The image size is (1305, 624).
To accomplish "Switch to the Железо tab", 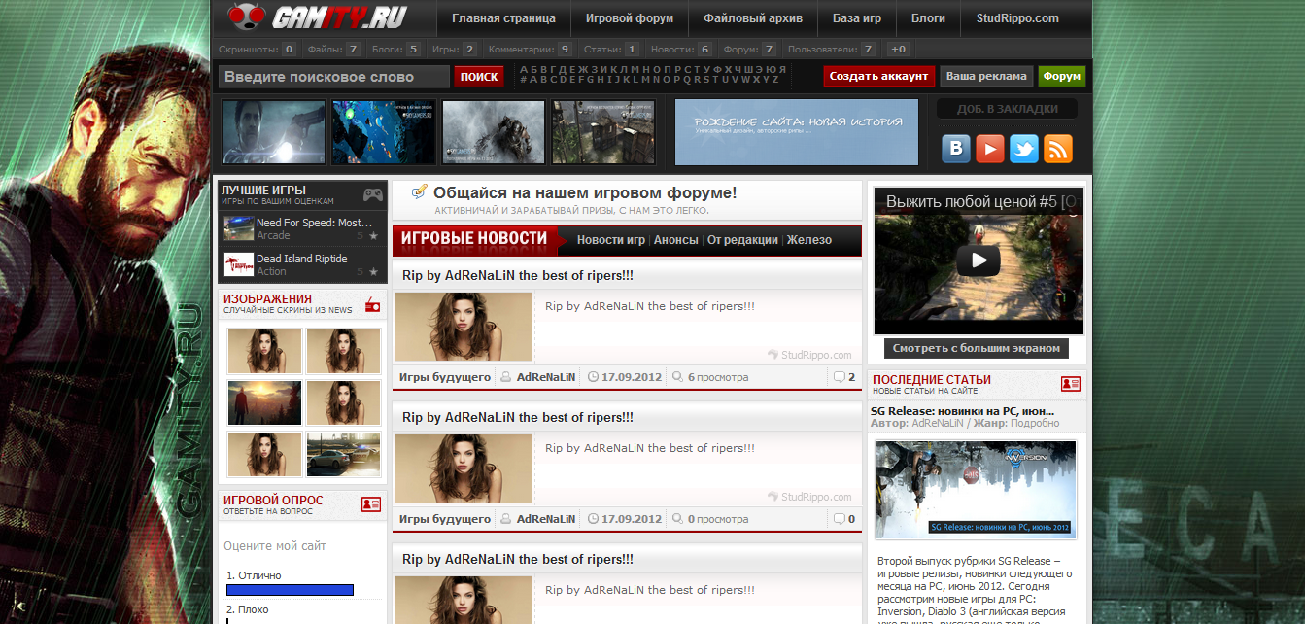I will (809, 240).
